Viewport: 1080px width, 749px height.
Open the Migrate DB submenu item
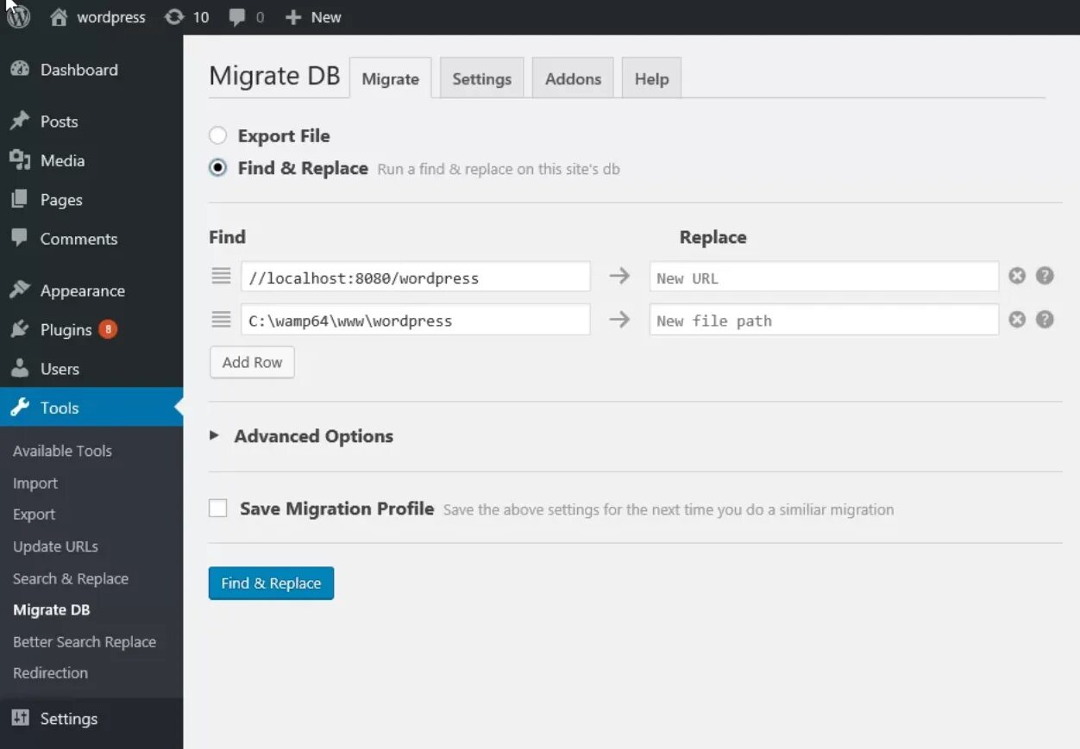[x=52, y=610]
